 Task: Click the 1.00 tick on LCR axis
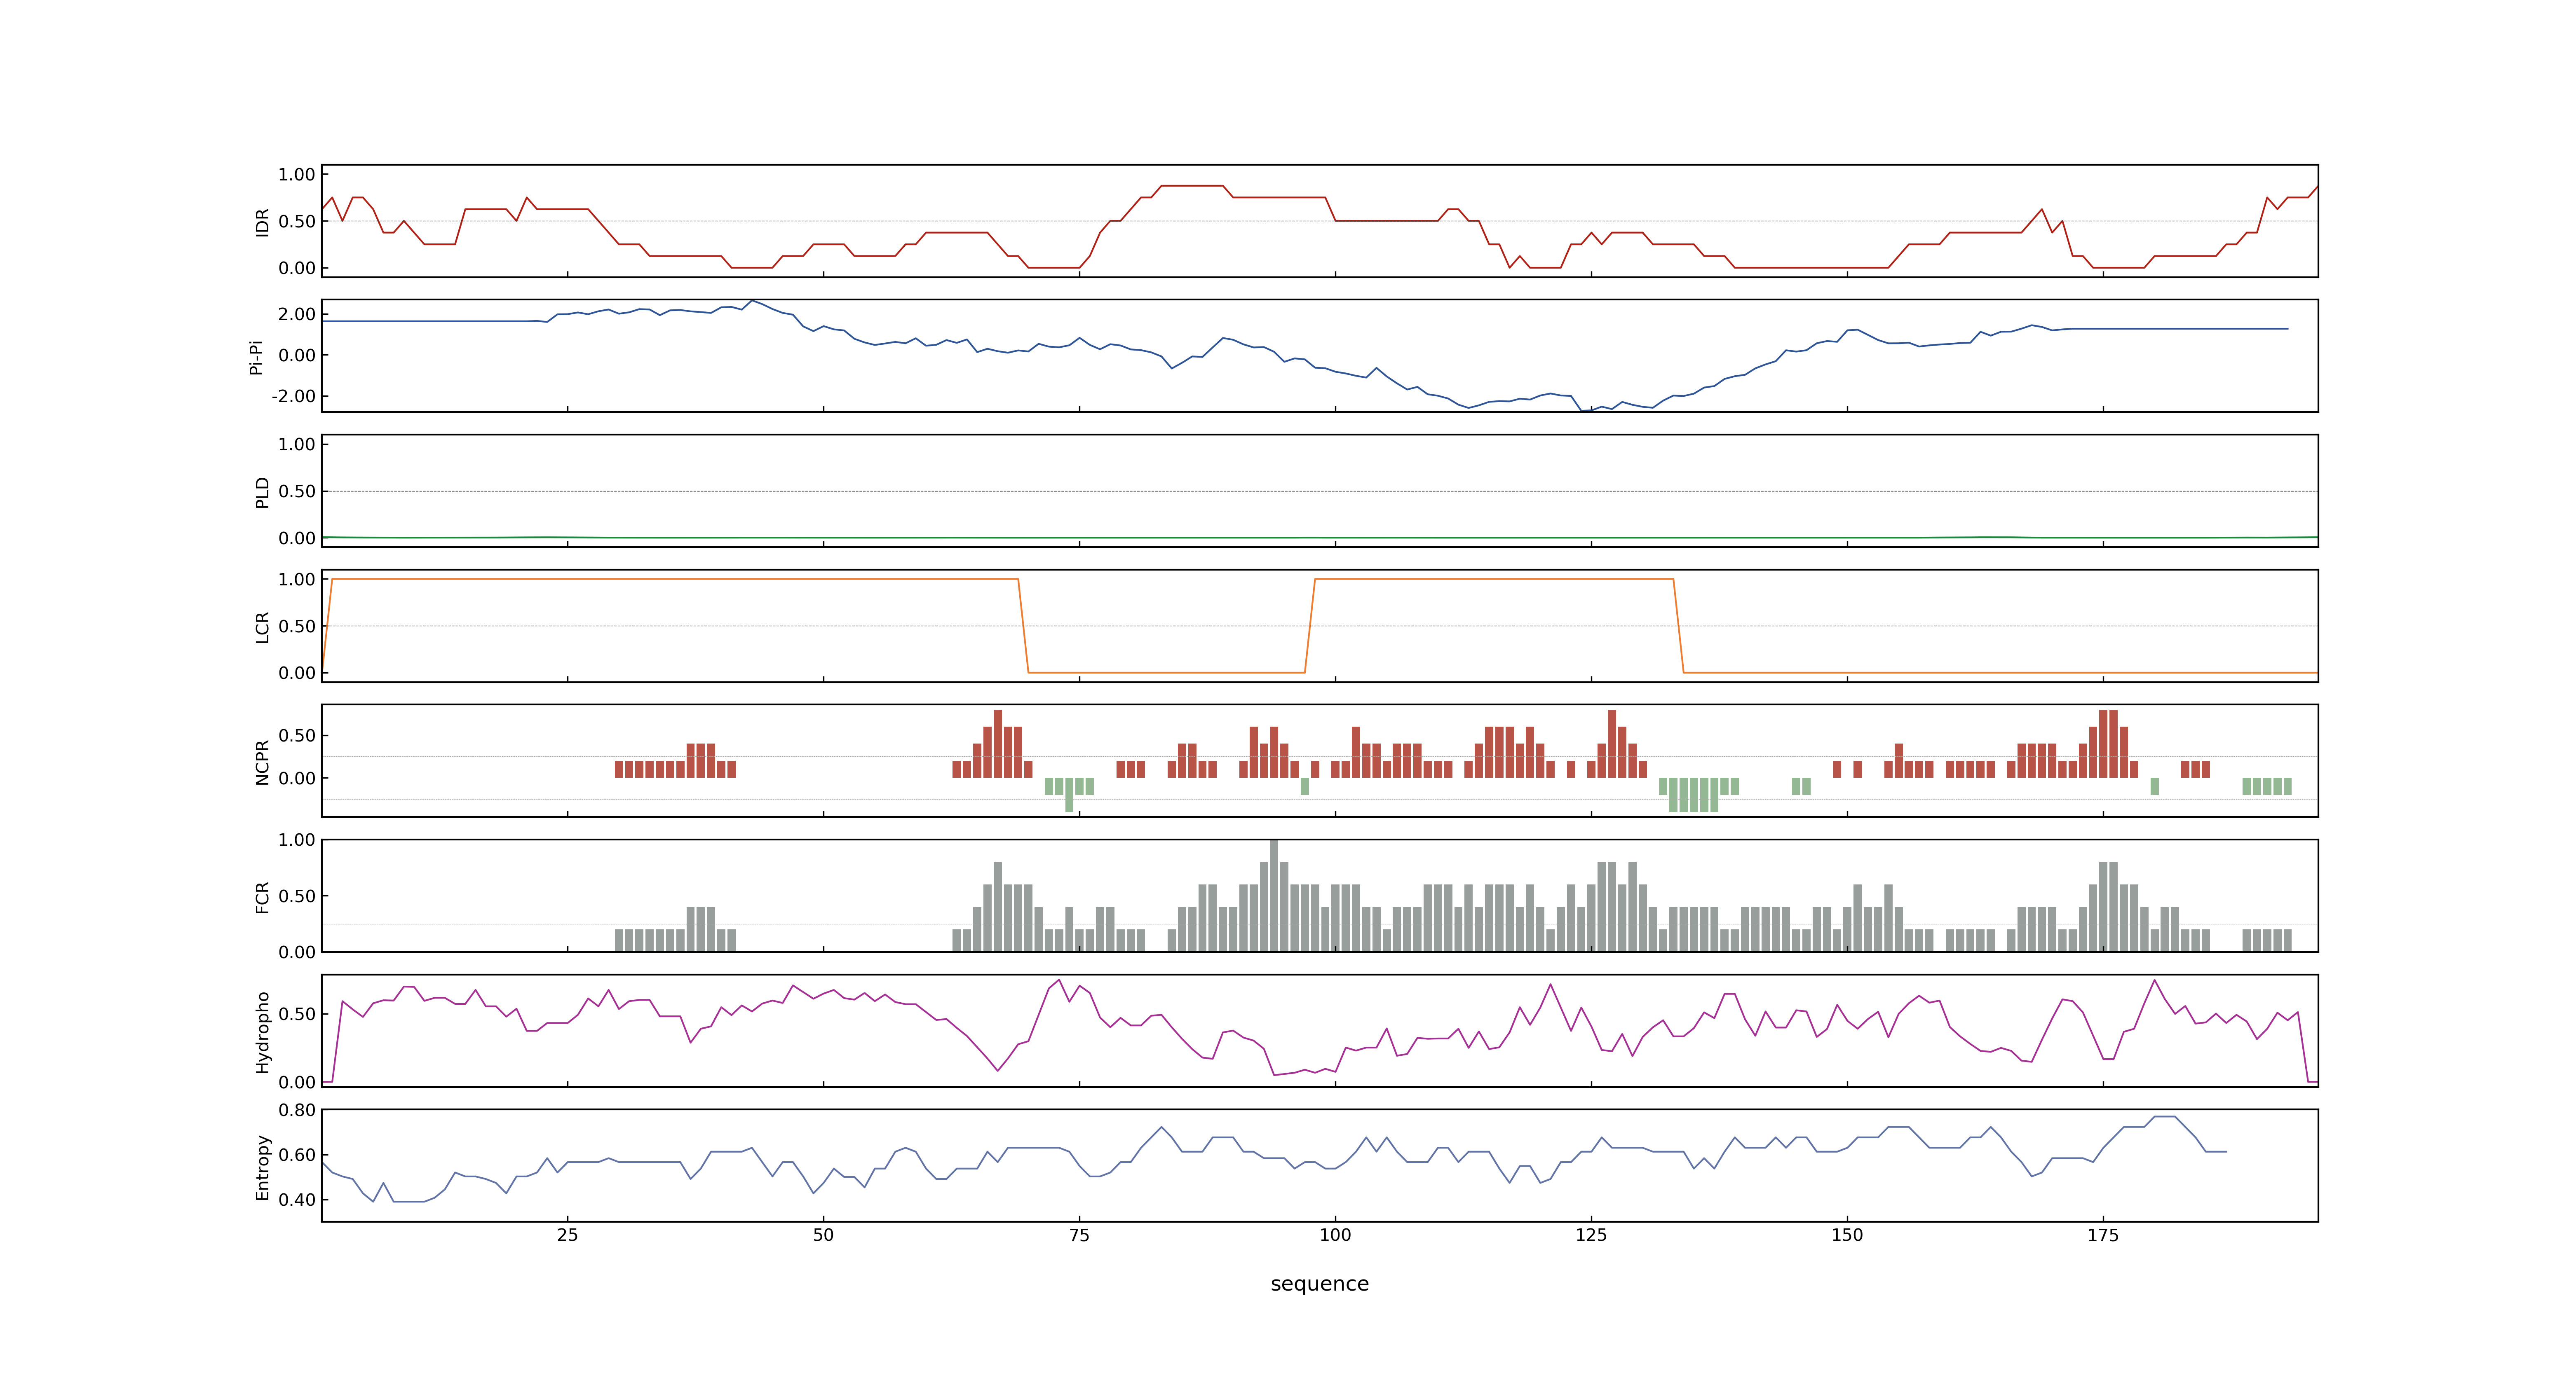[297, 579]
